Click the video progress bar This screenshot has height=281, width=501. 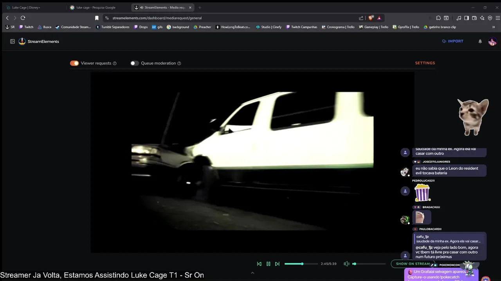(301, 264)
